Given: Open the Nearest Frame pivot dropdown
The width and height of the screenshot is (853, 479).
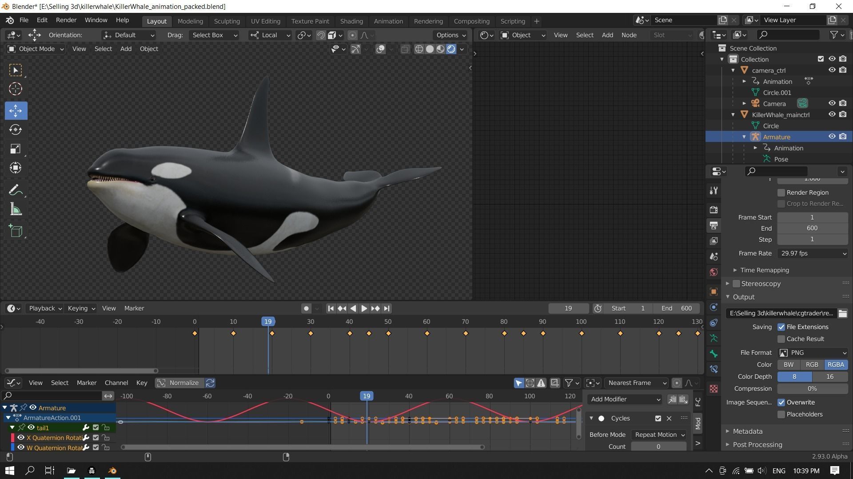Looking at the screenshot, I should coord(636,383).
